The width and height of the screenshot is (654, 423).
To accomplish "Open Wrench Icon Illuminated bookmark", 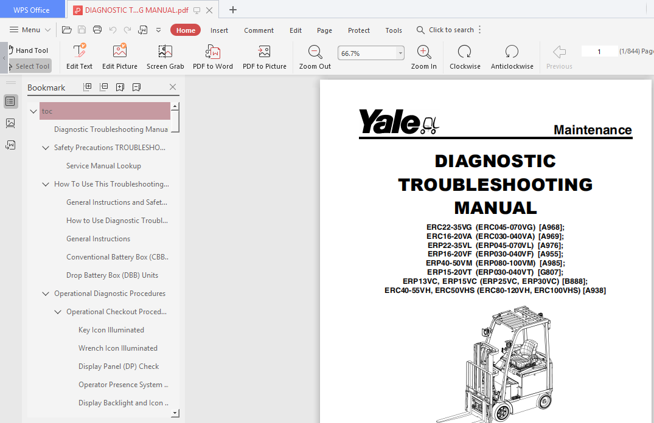I will 118,348.
